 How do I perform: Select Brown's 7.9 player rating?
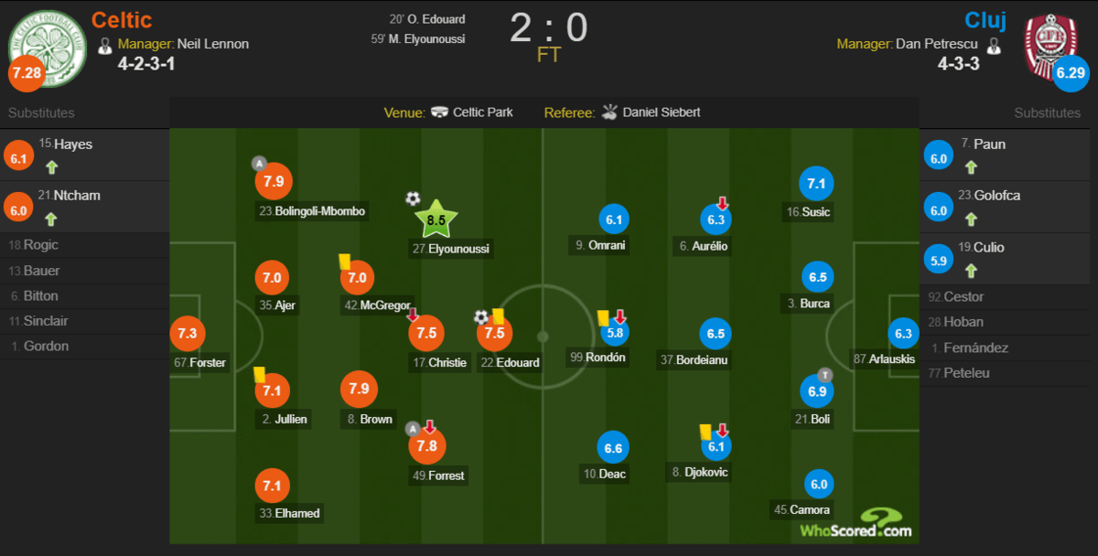click(x=357, y=390)
